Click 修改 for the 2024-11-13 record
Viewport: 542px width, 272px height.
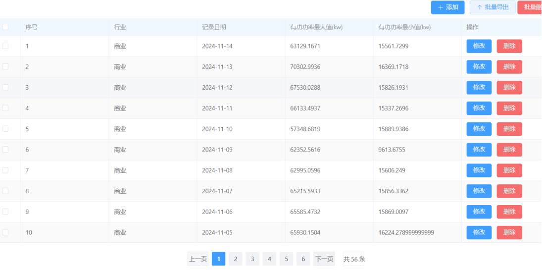[479, 67]
